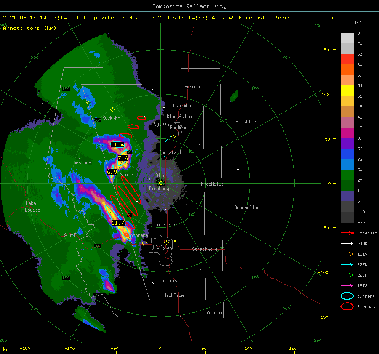Select the 20-30 dBZ green swatch
The width and height of the screenshot is (379, 354).
pos(347,175)
